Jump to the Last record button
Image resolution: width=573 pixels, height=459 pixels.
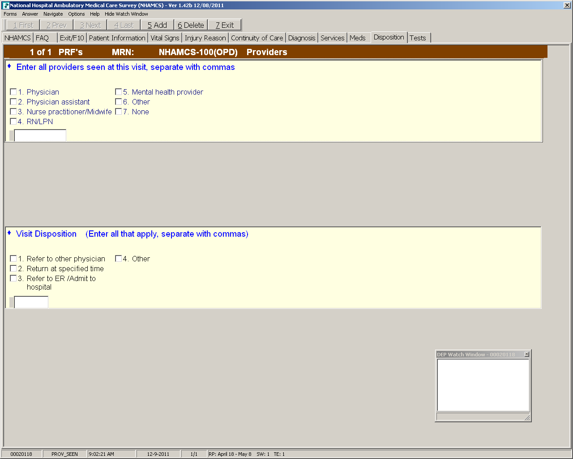pos(124,25)
